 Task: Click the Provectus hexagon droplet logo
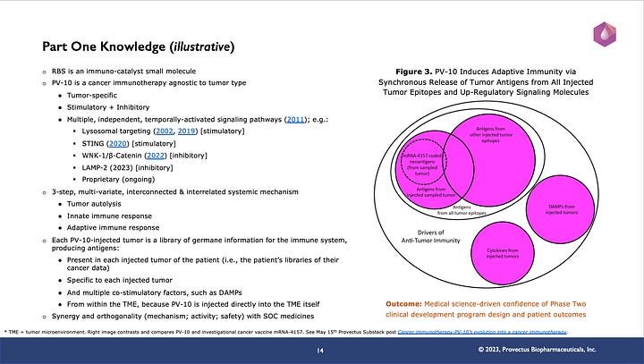pyautogui.click(x=605, y=34)
